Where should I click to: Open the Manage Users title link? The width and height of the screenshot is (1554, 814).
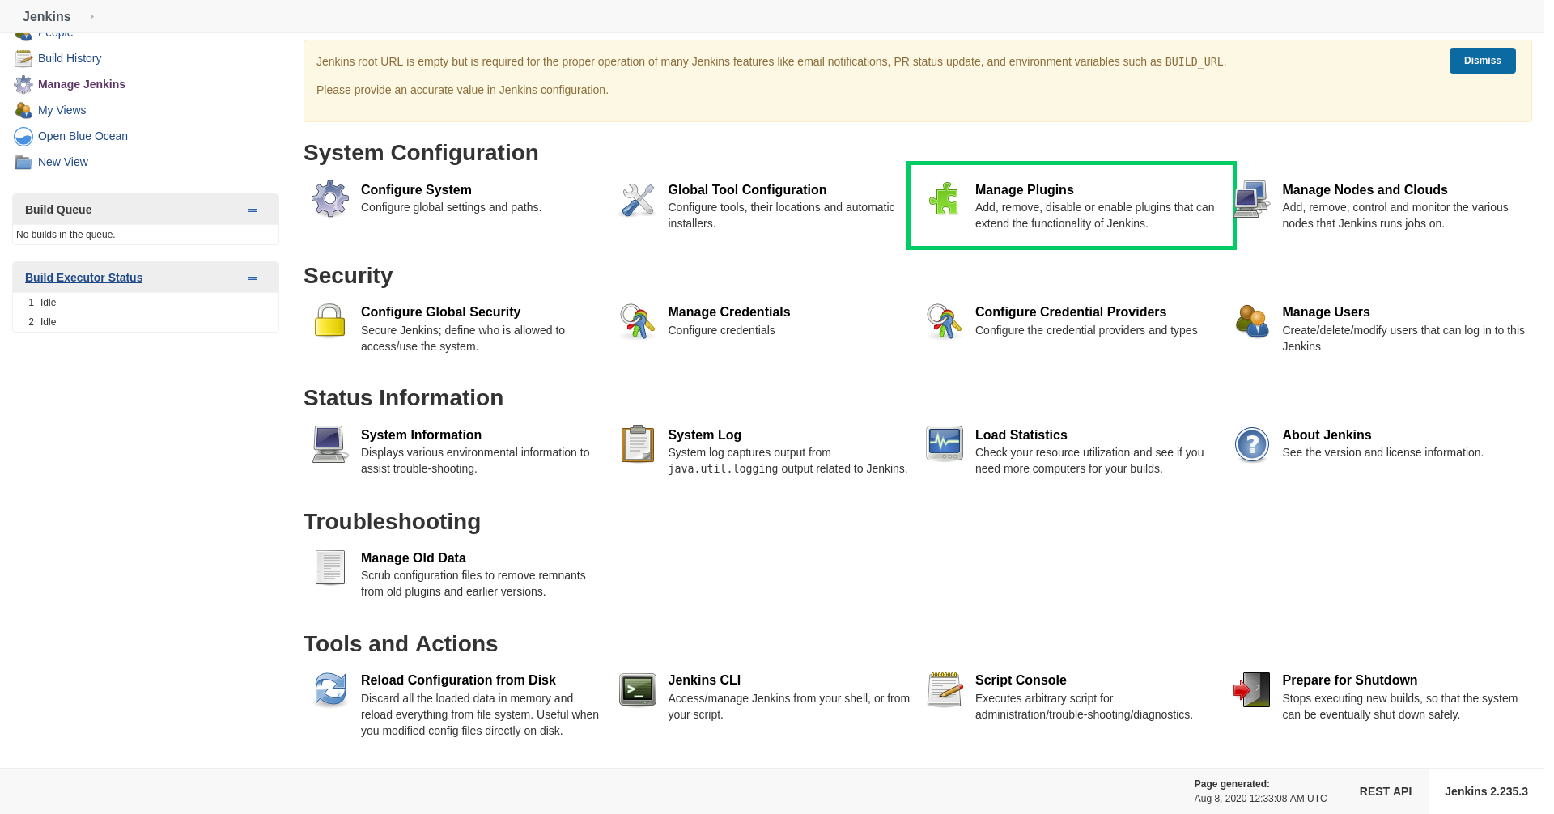(1326, 312)
